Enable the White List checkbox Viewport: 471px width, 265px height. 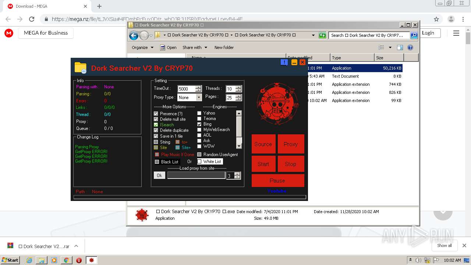(199, 162)
